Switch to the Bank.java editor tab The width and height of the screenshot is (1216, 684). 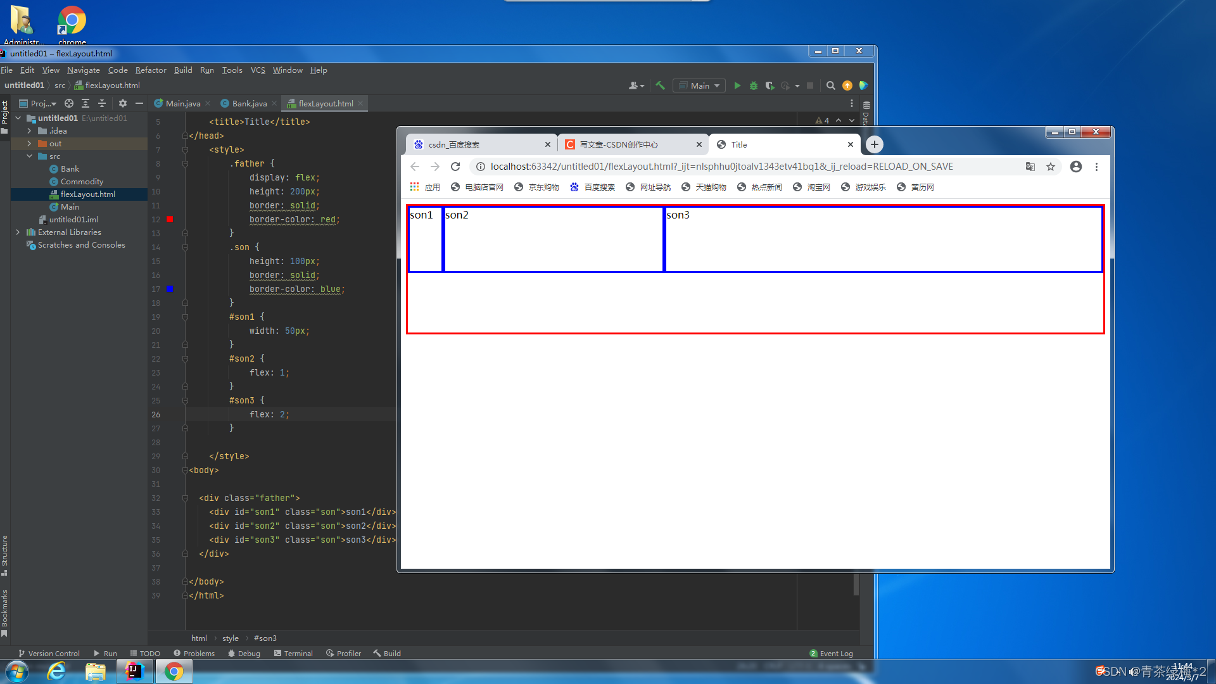249,103
